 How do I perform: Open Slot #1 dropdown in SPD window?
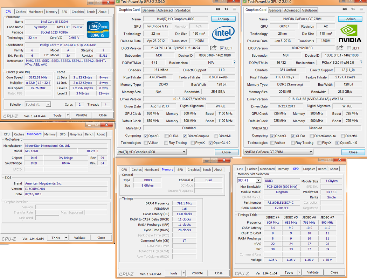[249, 180]
